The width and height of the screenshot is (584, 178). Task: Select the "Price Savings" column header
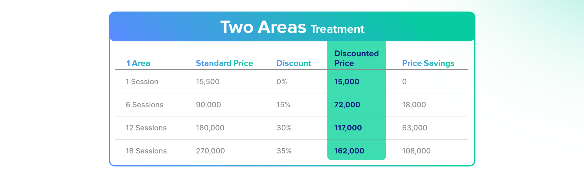tap(428, 63)
